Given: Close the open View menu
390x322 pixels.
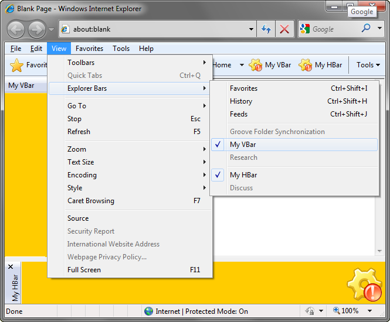Looking at the screenshot, I should pyautogui.click(x=59, y=49).
